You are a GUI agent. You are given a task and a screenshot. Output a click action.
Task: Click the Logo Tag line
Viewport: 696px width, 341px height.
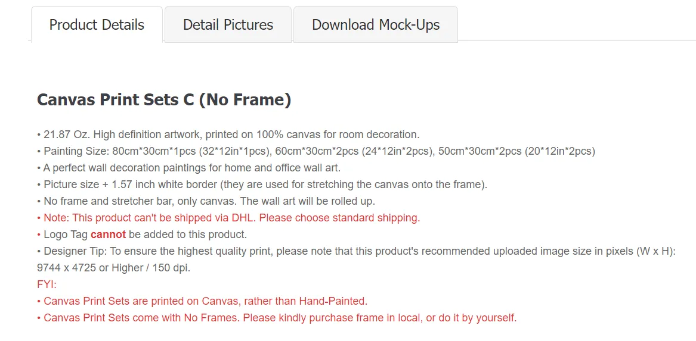click(142, 234)
